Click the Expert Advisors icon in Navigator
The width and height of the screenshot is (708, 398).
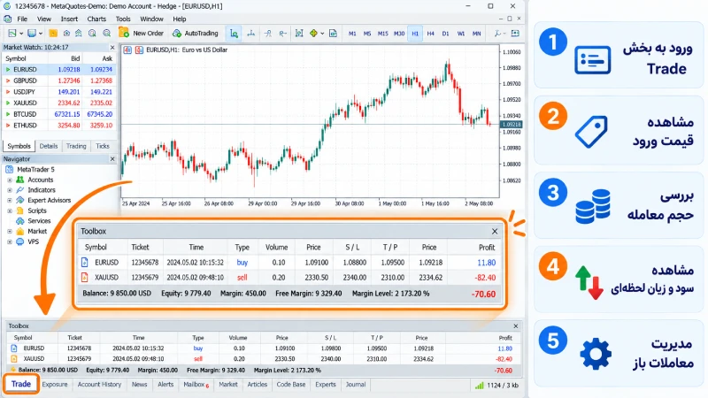(x=19, y=201)
